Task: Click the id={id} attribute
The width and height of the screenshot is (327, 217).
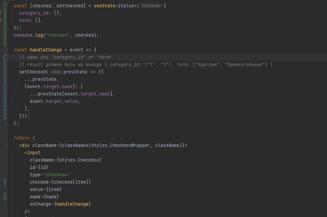Action: click(x=39, y=167)
